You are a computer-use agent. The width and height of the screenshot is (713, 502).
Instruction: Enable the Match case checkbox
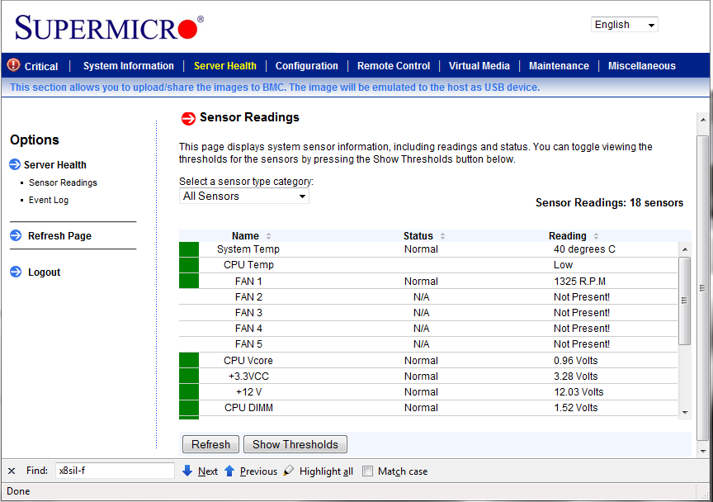pos(368,471)
